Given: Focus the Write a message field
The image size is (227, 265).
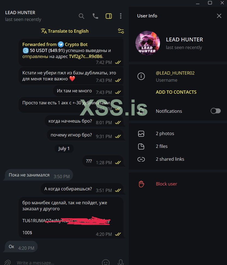Looking at the screenshot, I should click(x=57, y=263).
